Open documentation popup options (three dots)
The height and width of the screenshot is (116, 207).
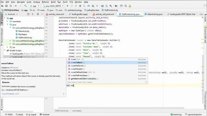coord(64,94)
